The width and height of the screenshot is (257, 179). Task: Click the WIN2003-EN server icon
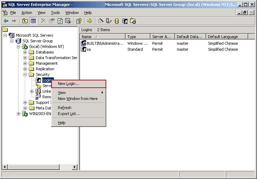coord(25,114)
